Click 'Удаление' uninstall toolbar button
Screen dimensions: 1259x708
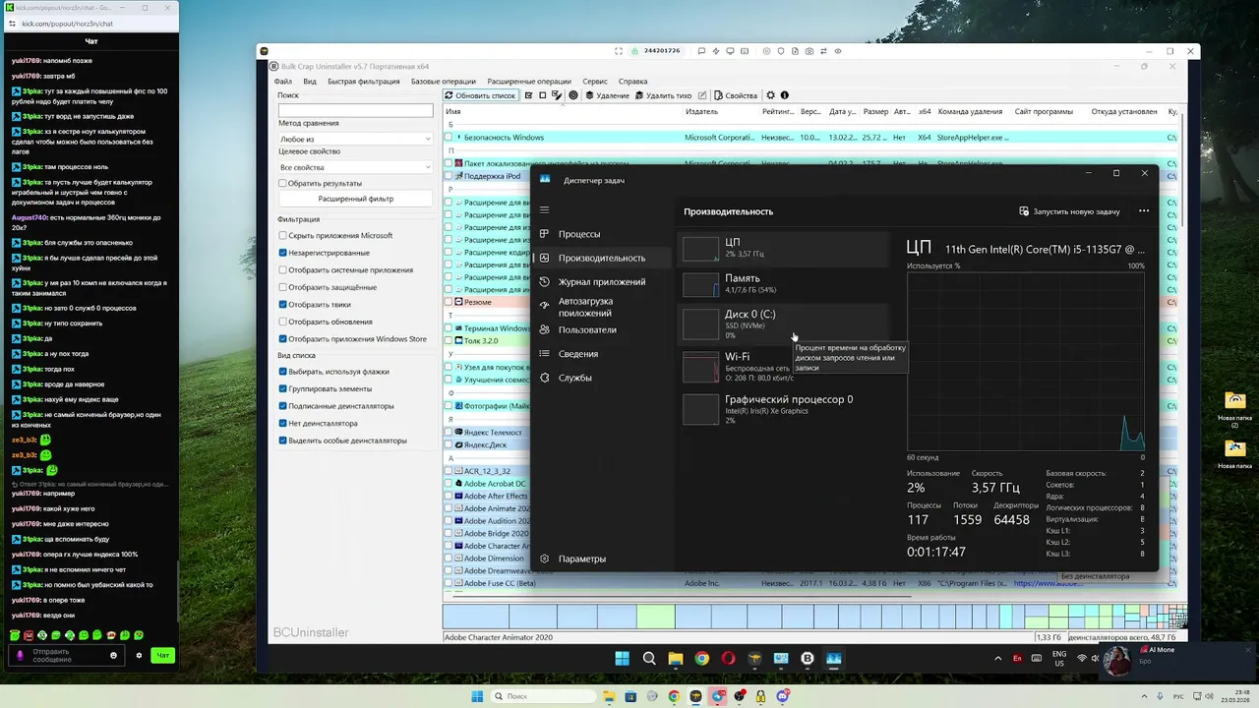pos(607,95)
